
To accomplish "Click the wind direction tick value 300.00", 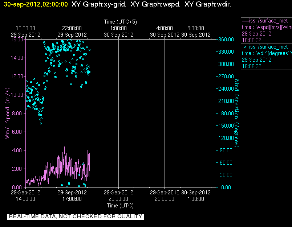I will coord(226,64).
